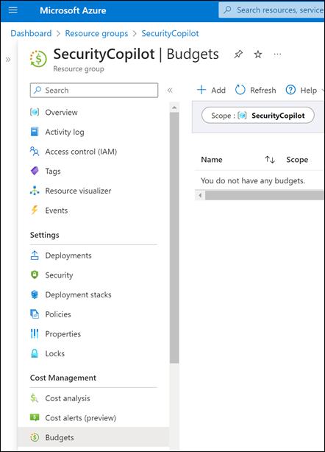Open SecurityCopilot breadcrumb link
This screenshot has width=325, height=452.
click(x=170, y=33)
